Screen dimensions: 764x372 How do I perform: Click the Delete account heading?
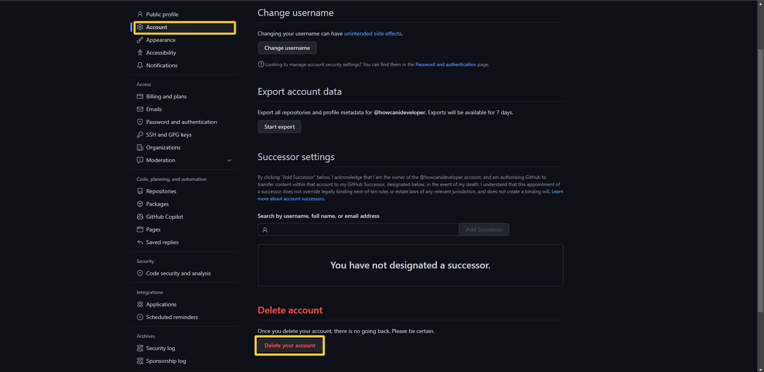click(290, 310)
